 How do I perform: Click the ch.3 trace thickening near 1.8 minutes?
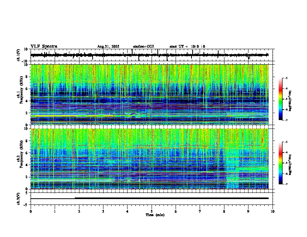(75, 198)
